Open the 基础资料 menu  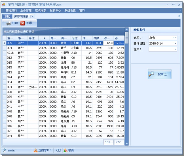click(11, 10)
